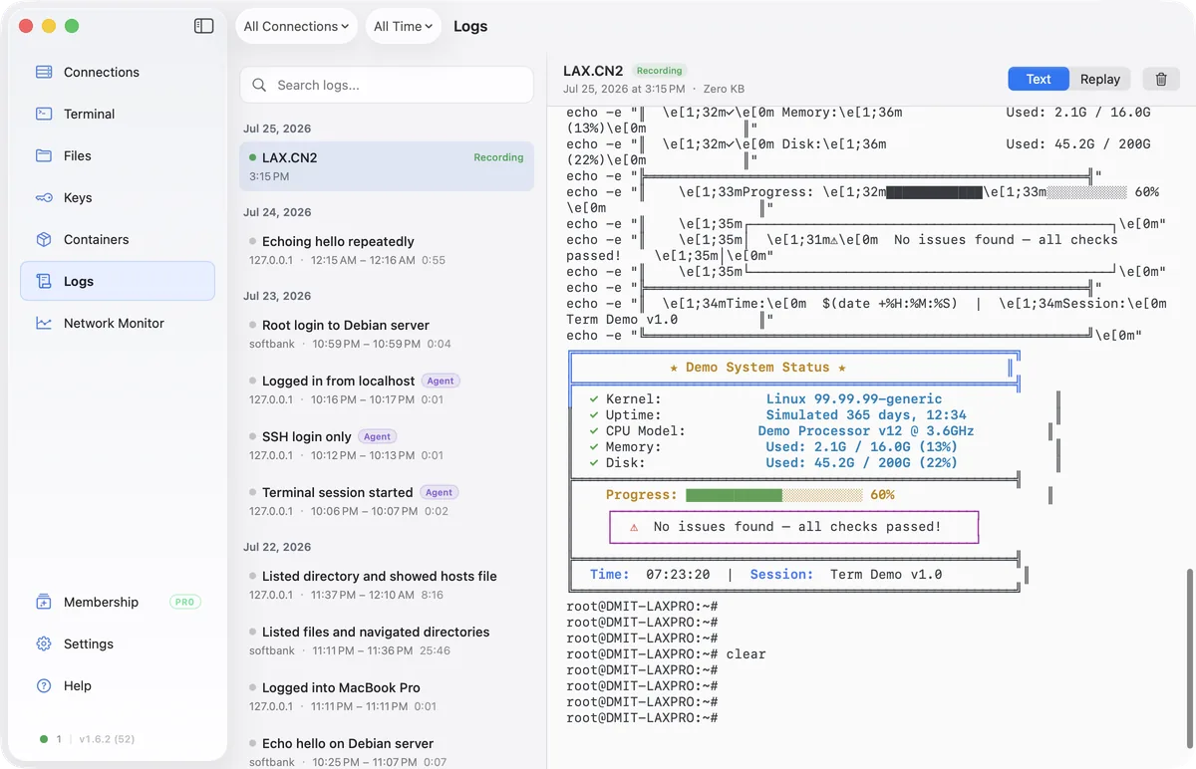Open 'Logged in from localhost' log
This screenshot has width=1196, height=769.
pos(387,389)
